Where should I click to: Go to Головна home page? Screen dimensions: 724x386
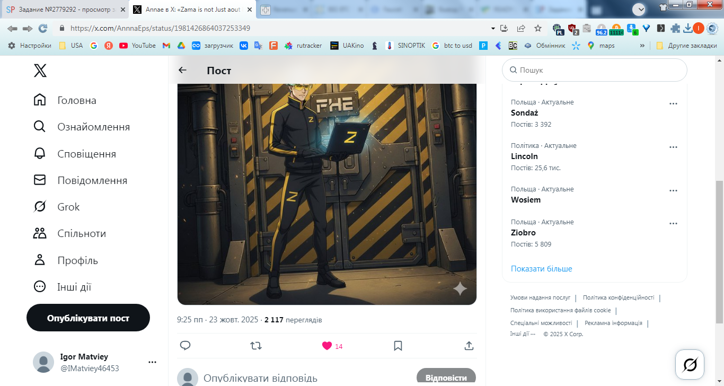click(65, 100)
